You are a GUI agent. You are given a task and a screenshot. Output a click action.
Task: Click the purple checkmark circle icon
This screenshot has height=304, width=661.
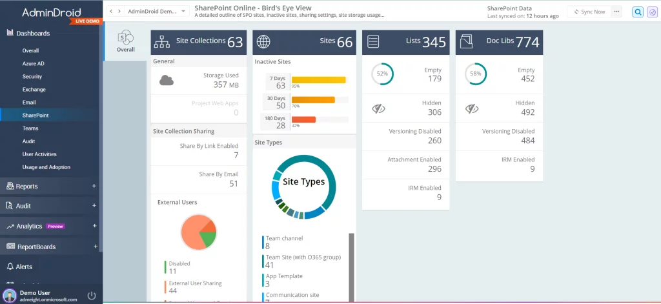[x=652, y=12]
